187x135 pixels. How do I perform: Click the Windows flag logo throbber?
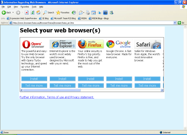183,7
